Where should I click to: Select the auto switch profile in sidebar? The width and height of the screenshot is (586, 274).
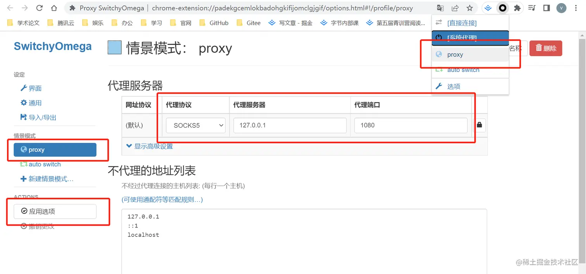pyautogui.click(x=40, y=164)
